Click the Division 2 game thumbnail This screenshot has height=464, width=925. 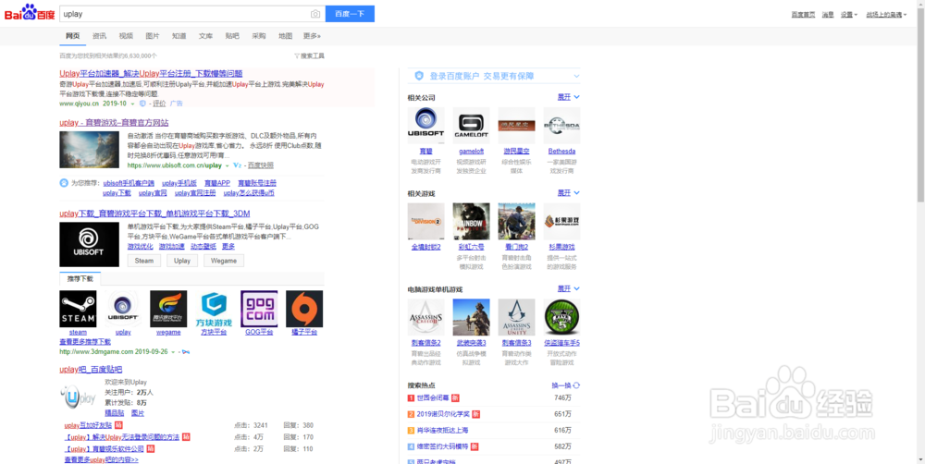point(425,222)
